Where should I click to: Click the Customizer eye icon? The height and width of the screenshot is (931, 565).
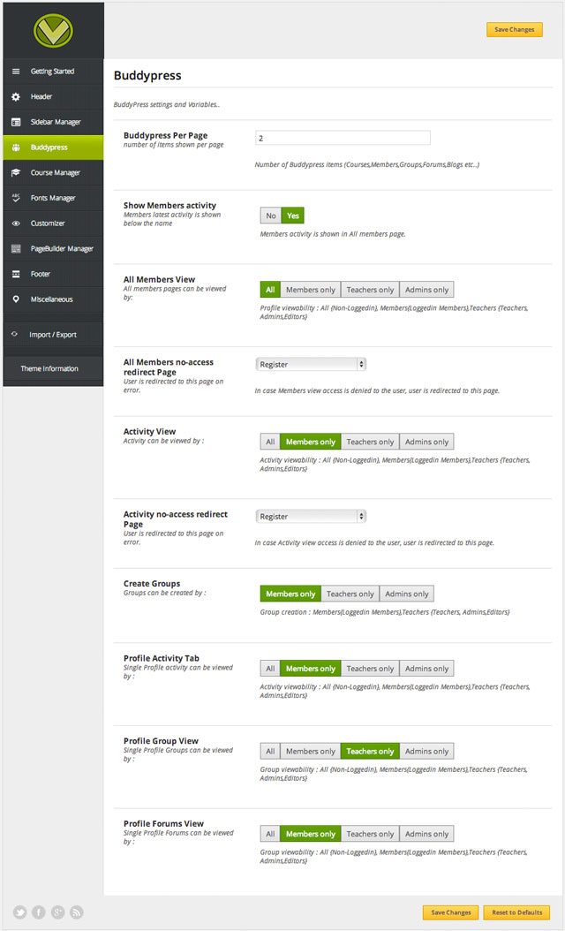(16, 223)
